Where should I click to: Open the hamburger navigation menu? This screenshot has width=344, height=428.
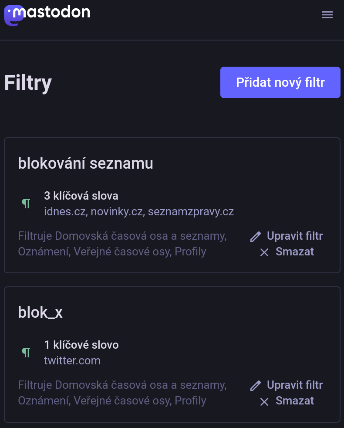pyautogui.click(x=327, y=15)
